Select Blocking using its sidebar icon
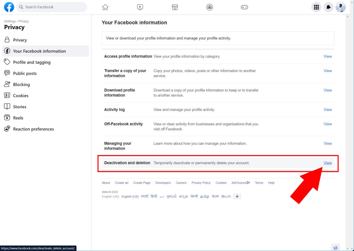The image size is (354, 251). pos(7,84)
